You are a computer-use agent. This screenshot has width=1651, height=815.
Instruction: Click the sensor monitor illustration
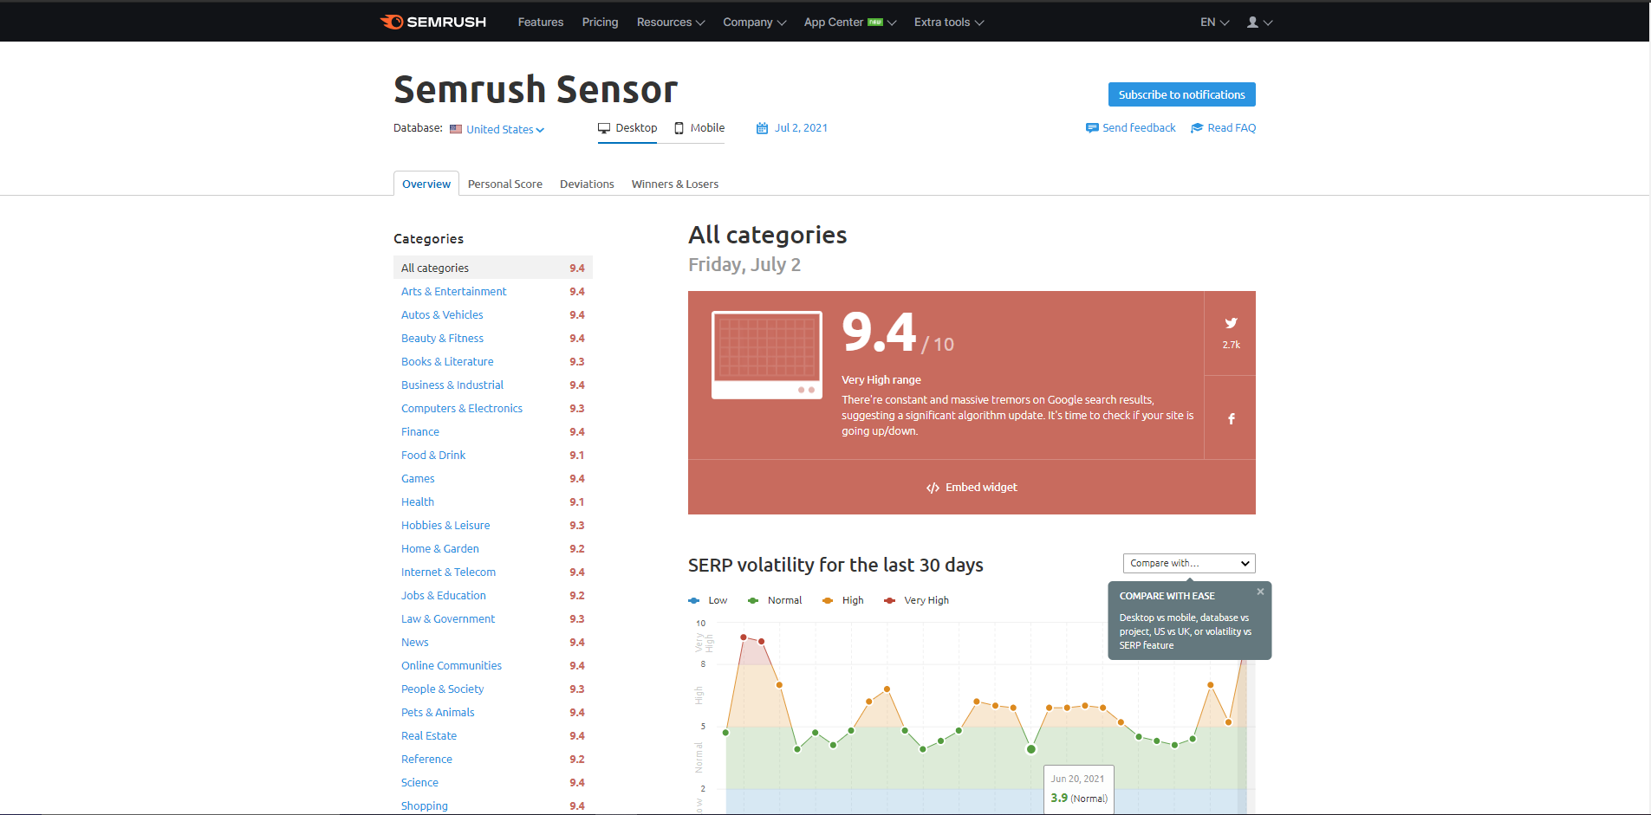click(x=767, y=355)
